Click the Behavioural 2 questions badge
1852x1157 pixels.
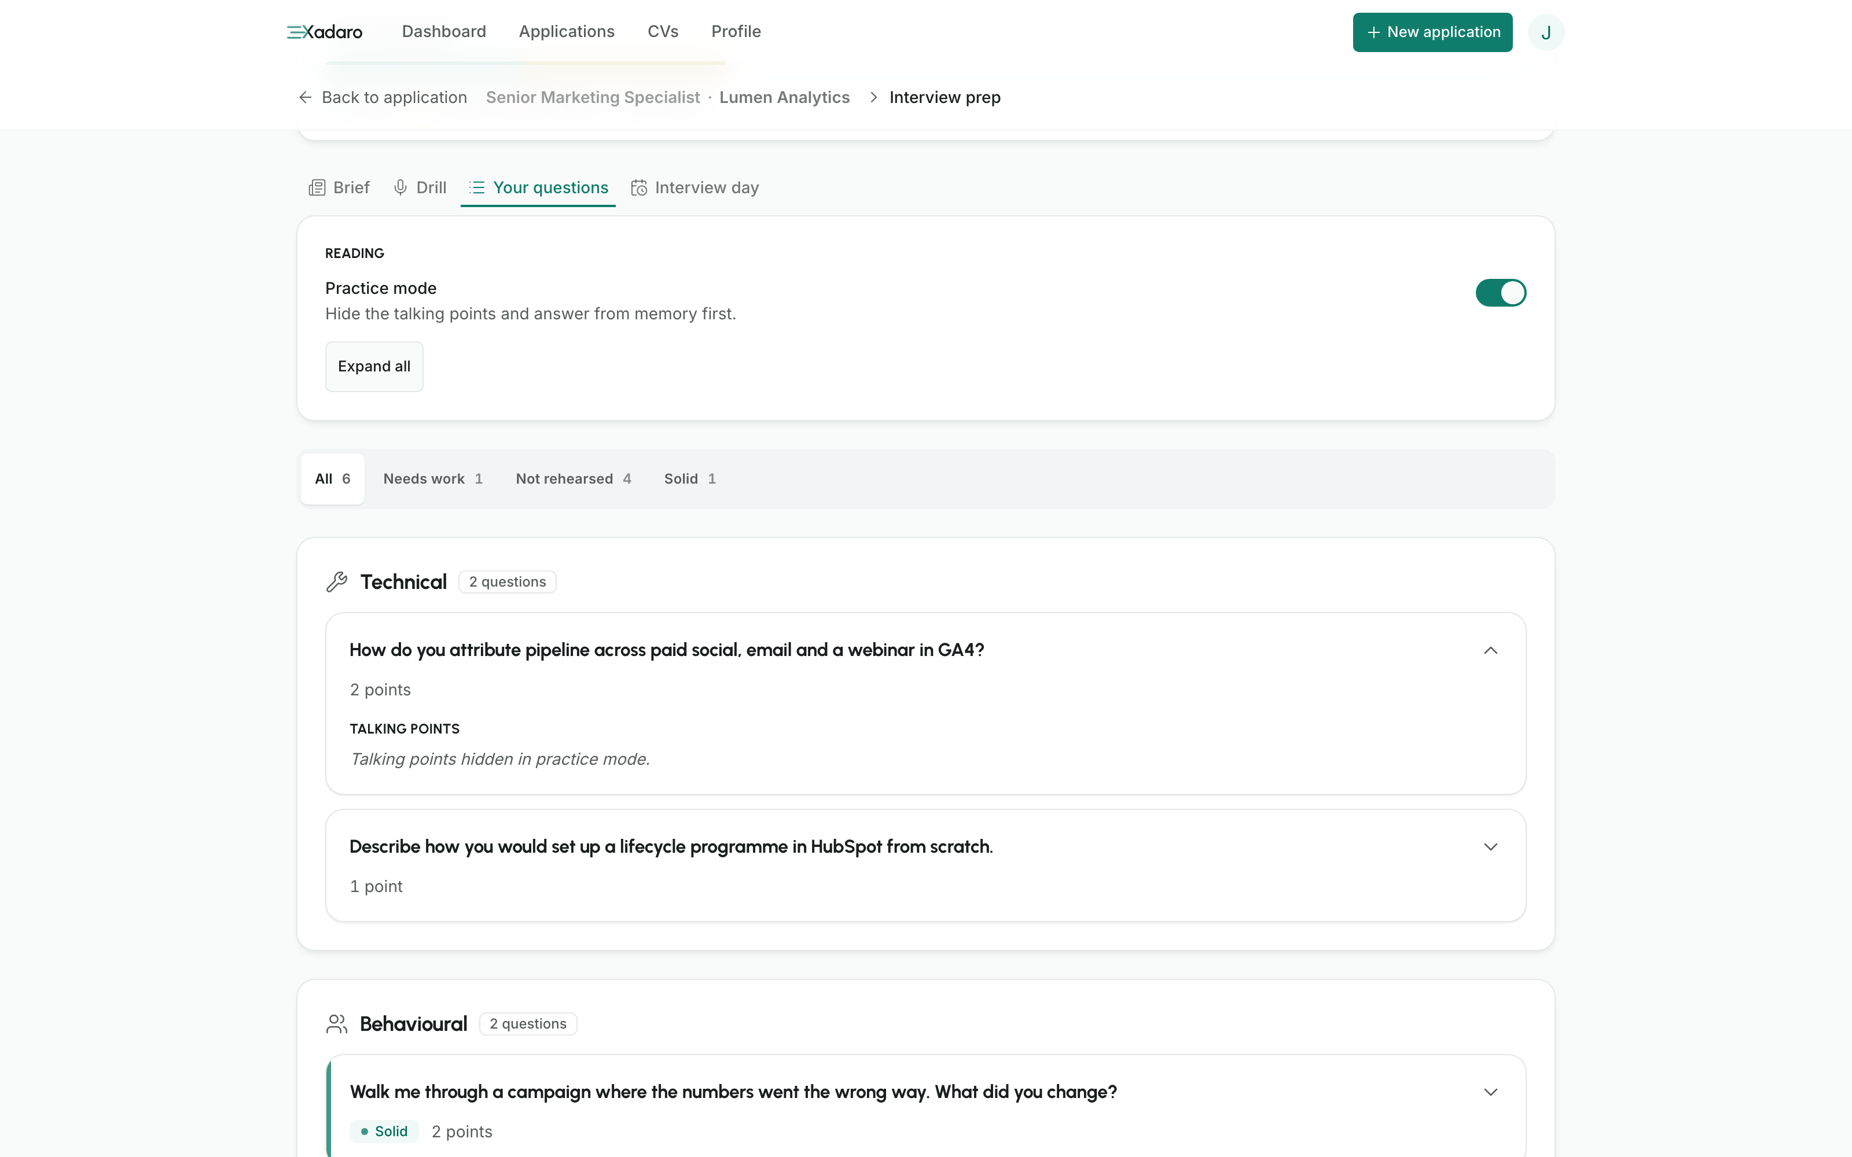point(528,1024)
